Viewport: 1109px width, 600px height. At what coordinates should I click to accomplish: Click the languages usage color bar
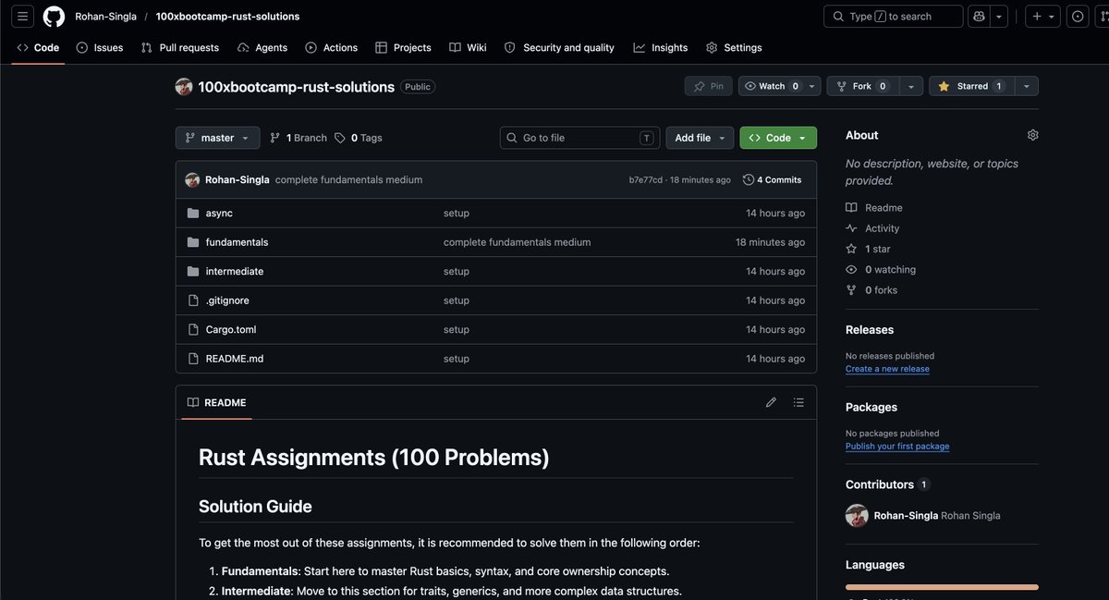click(x=942, y=586)
